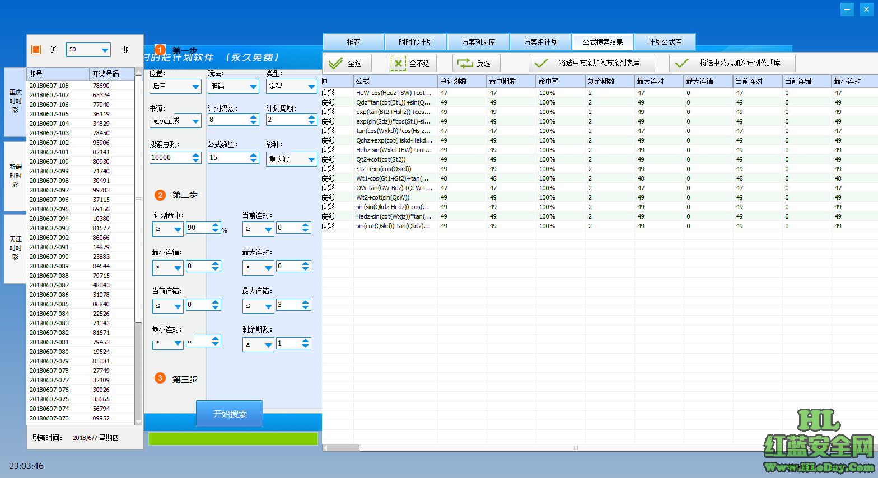
Task: Switch to the 方案组计划 tab
Action: [x=541, y=42]
